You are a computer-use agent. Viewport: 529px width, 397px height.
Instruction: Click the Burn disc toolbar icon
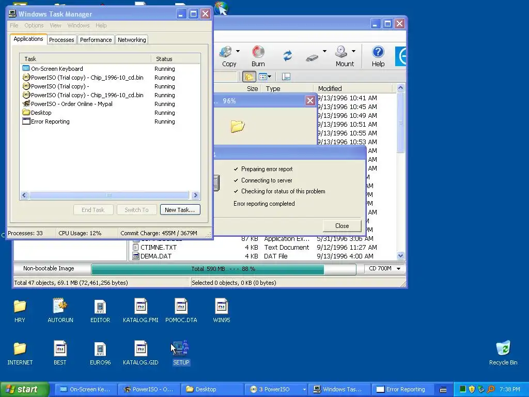258,53
